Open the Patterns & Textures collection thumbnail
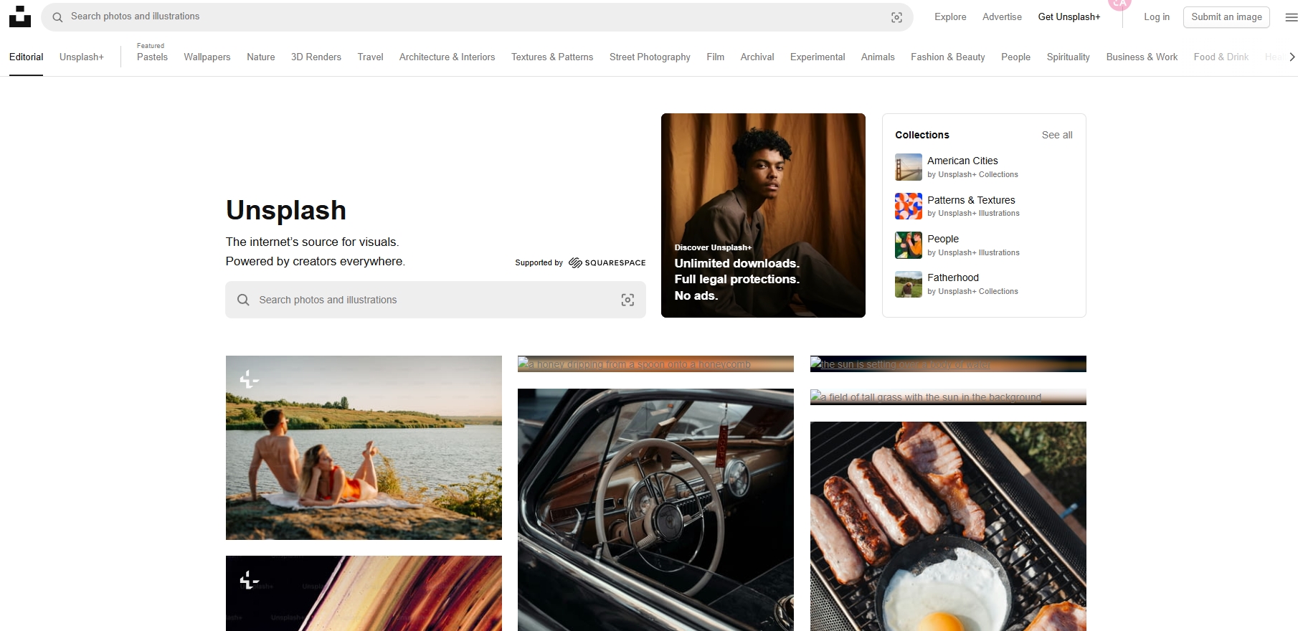Screen dimensions: 1298x631 point(909,207)
